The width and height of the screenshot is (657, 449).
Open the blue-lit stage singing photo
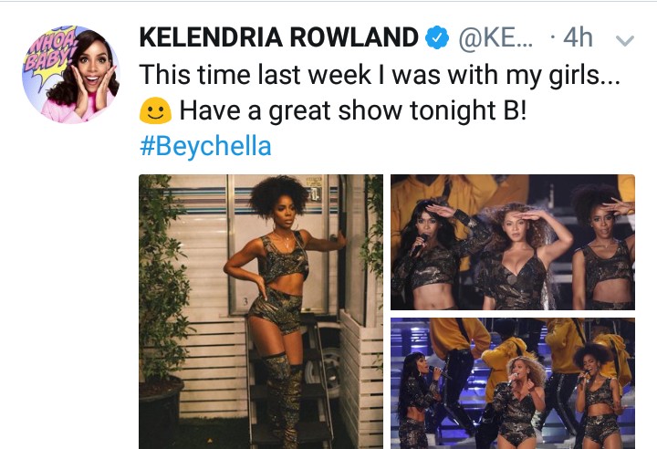coord(513,383)
